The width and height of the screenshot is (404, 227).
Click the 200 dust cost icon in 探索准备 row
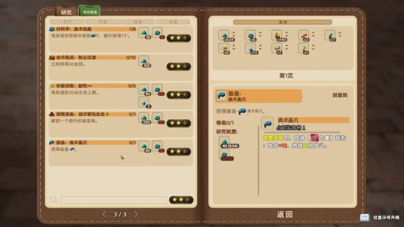[x=144, y=118]
